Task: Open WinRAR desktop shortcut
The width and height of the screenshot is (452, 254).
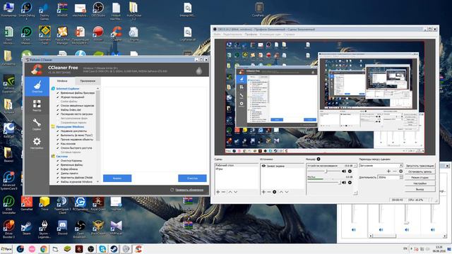Action: click(x=62, y=9)
